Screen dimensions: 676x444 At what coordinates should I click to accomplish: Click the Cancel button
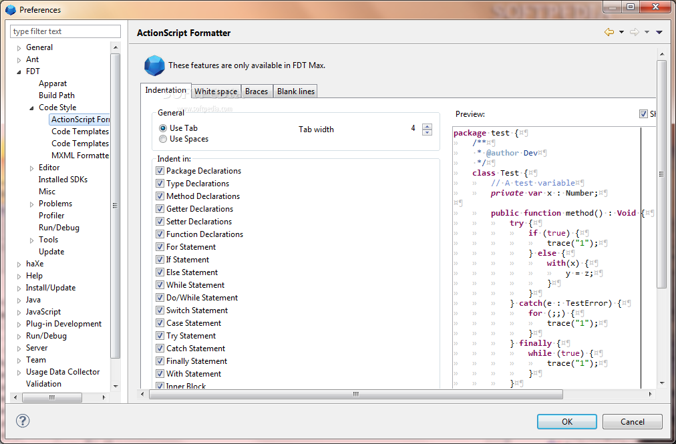pos(633,421)
